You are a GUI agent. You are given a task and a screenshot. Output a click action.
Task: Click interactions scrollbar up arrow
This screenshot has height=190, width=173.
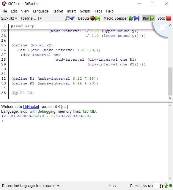click(x=170, y=105)
